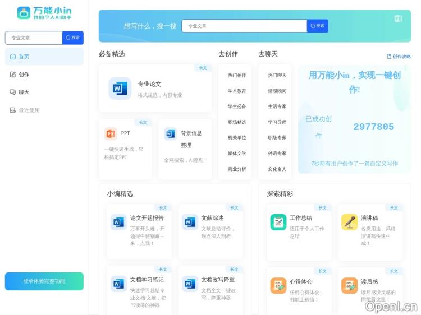Click the orange 心得体会 icon
The height and width of the screenshot is (315, 421).
[278, 285]
